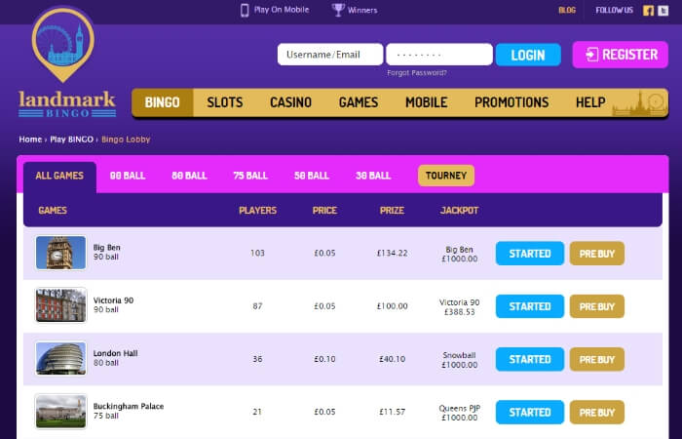
Task: Click the PLAYERS column header
Action: (x=257, y=211)
